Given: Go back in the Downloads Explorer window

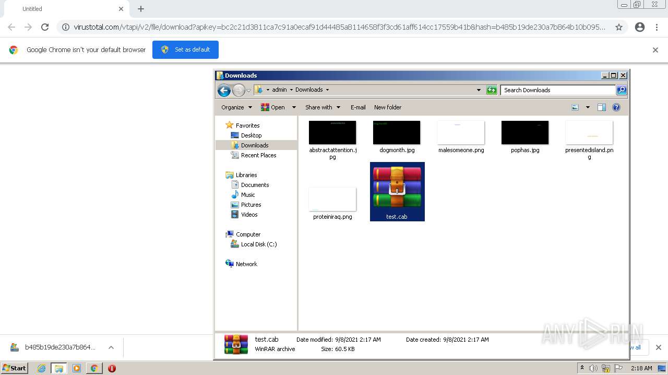Looking at the screenshot, I should tap(224, 90).
